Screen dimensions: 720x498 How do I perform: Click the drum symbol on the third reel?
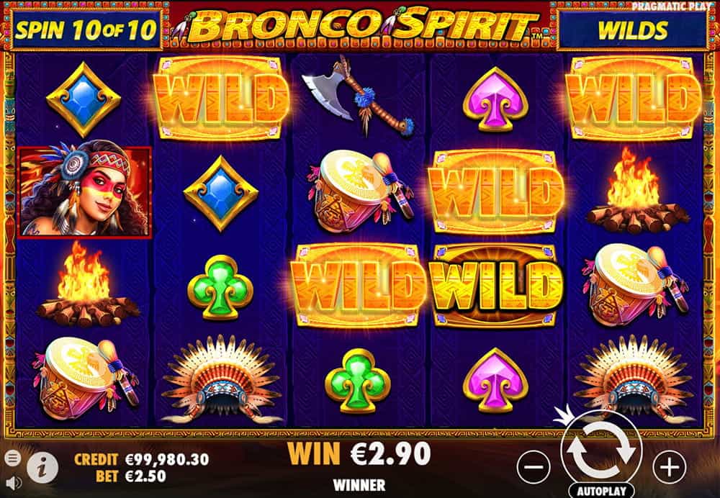(x=361, y=191)
